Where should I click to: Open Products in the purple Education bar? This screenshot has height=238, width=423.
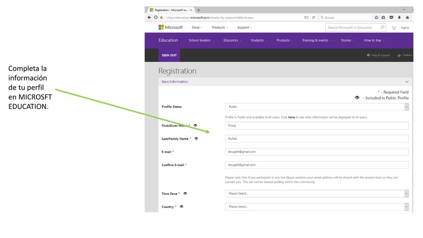pos(284,40)
